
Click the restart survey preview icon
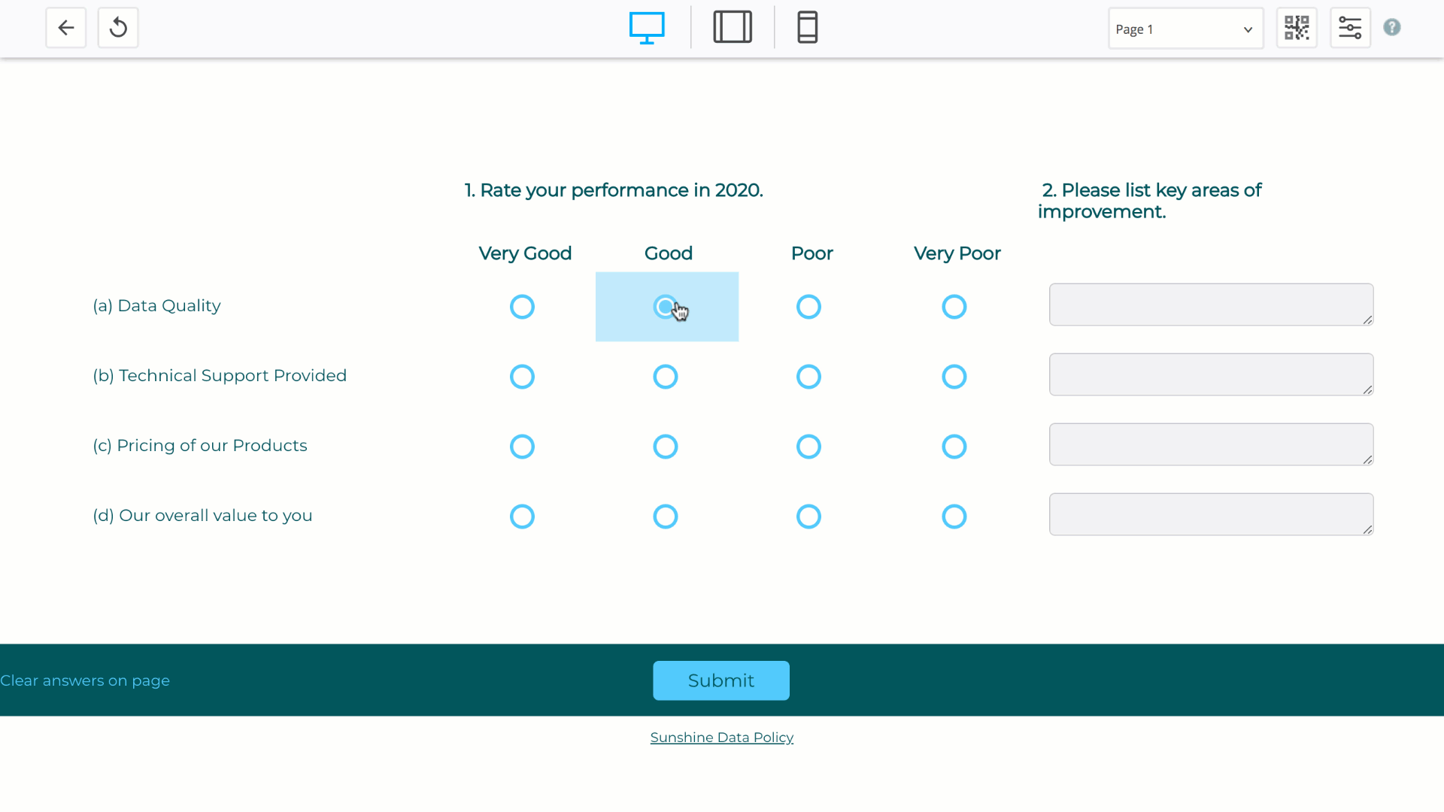pyautogui.click(x=118, y=29)
